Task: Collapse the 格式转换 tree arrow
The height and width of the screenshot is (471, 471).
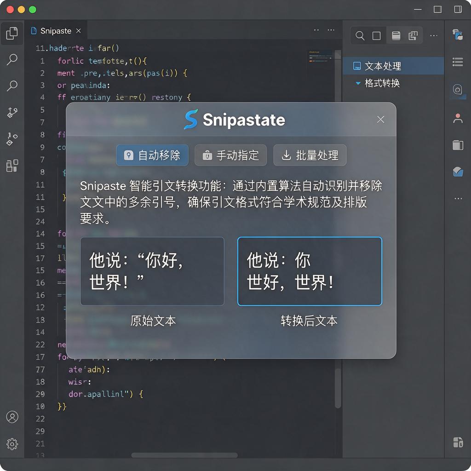Action: tap(358, 83)
